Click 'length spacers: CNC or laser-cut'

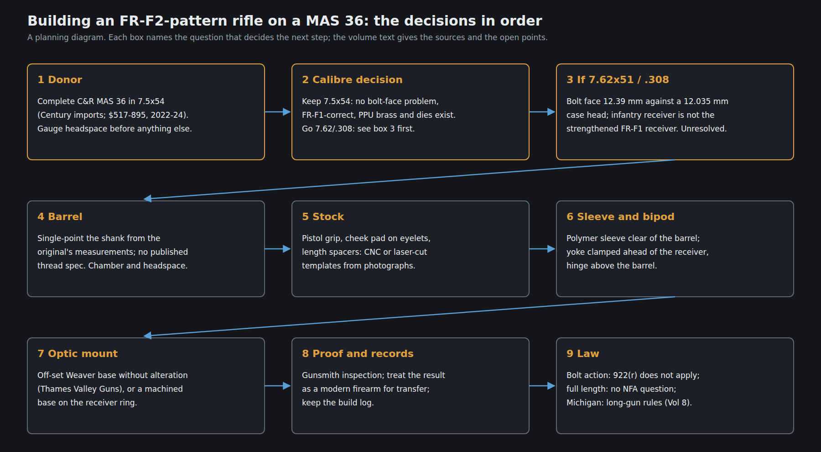point(364,252)
